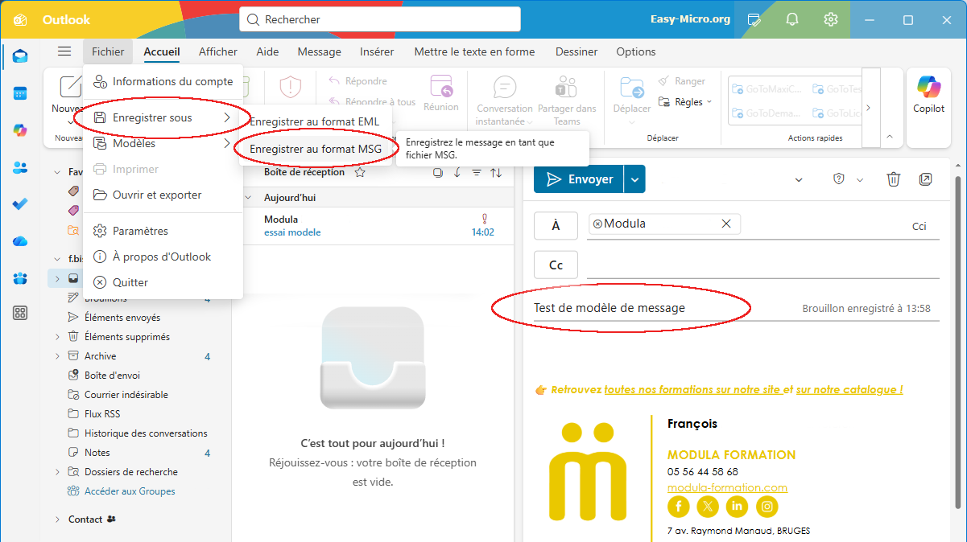Select Enregistrer au format MSG

[316, 148]
